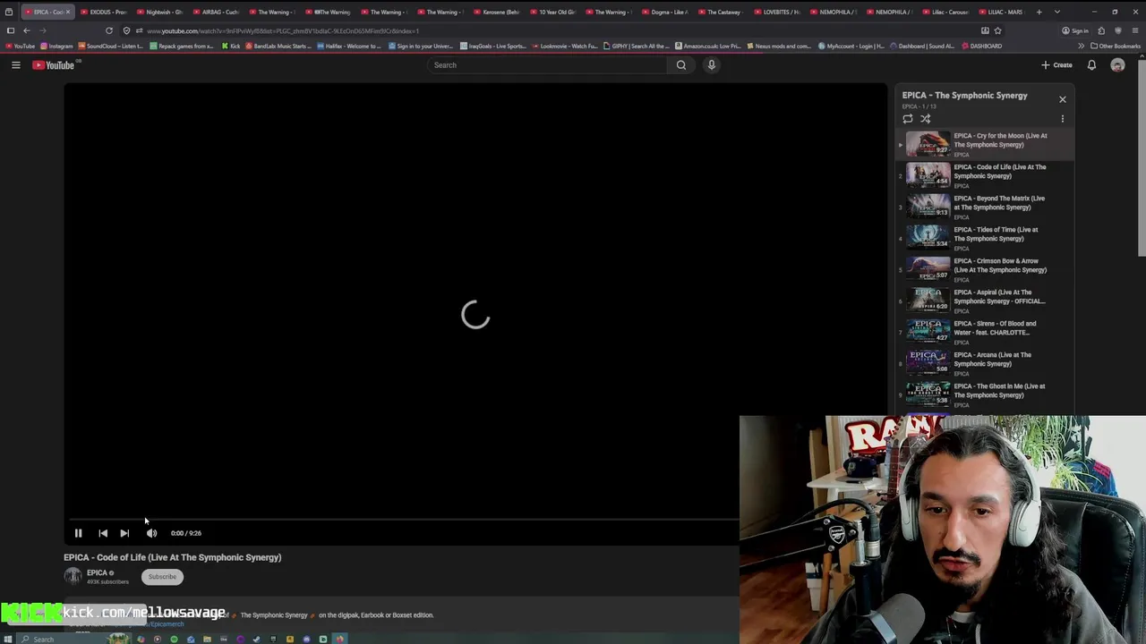Screen dimensions: 1146x644
Task: Select Crimson Bow & Arrow in playlist
Action: [x=985, y=269]
